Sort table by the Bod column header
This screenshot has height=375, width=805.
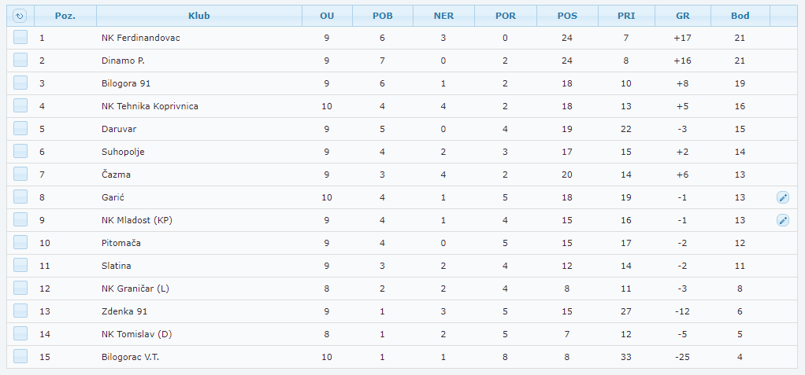(x=740, y=16)
